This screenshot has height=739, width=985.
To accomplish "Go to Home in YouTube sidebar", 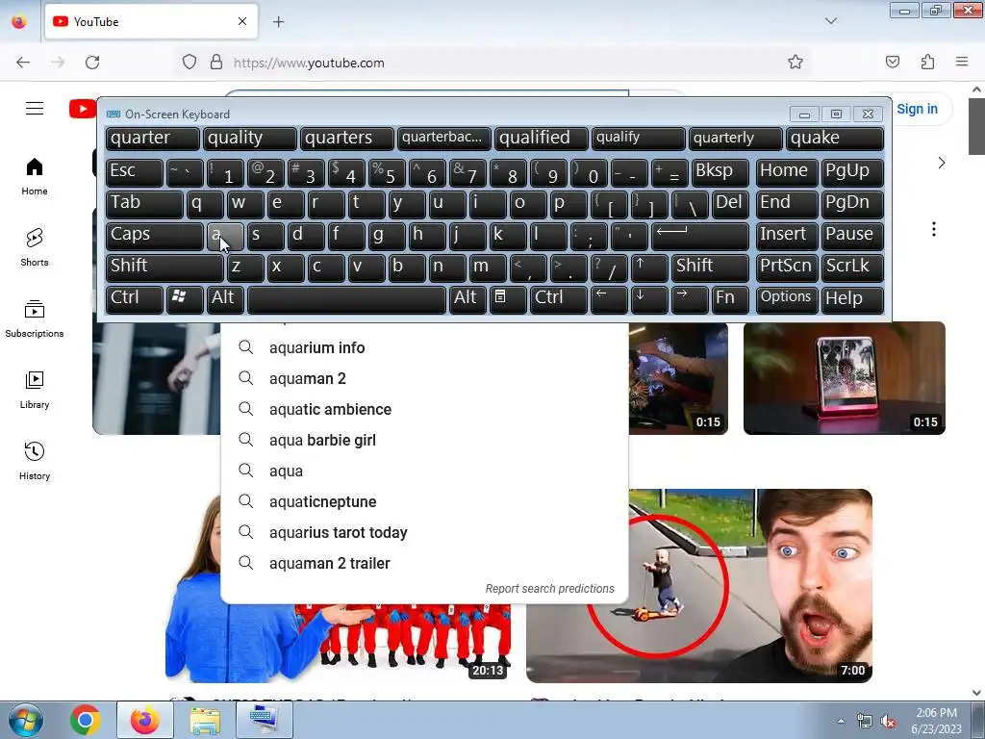I will point(35,177).
